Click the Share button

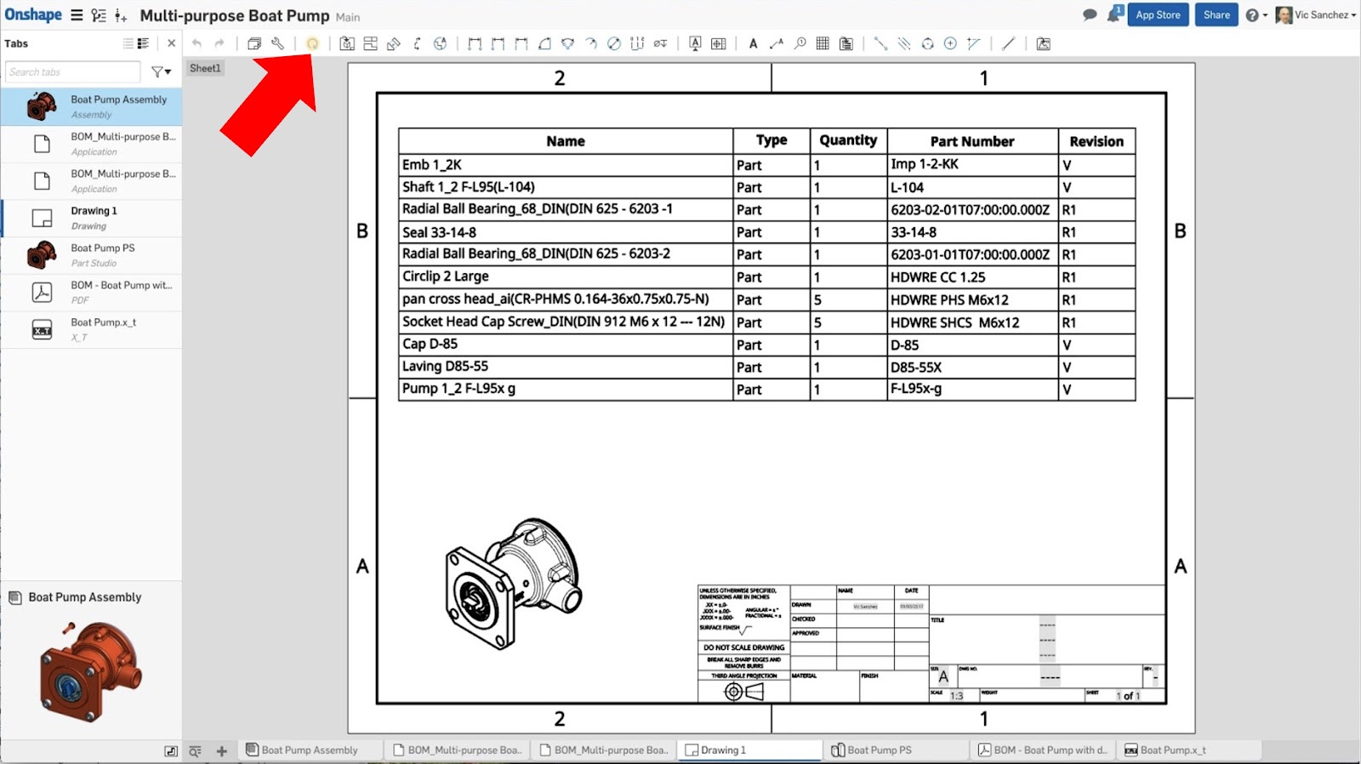(x=1216, y=14)
